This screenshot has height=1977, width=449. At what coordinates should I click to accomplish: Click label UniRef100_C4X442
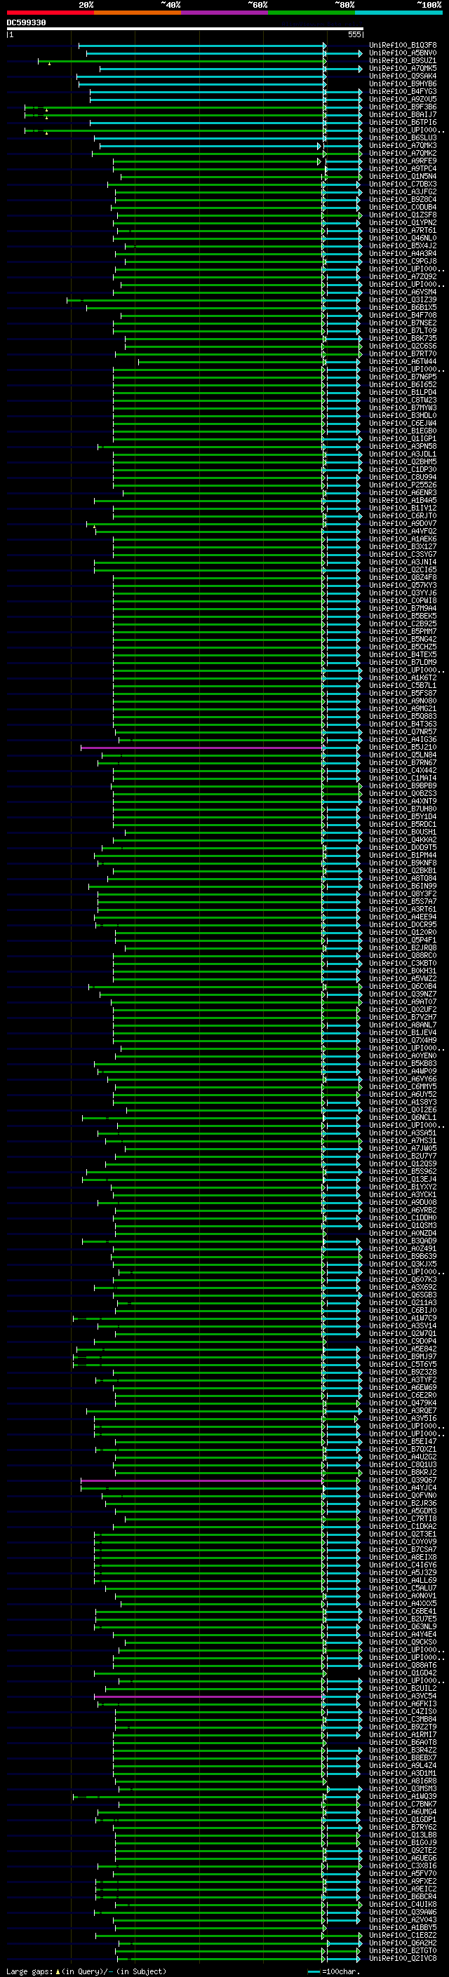point(402,771)
